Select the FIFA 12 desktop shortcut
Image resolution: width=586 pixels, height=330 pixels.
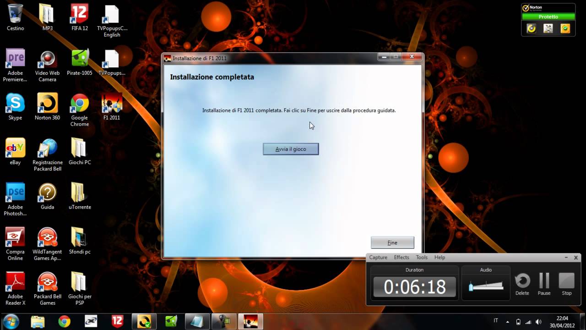[x=79, y=17]
